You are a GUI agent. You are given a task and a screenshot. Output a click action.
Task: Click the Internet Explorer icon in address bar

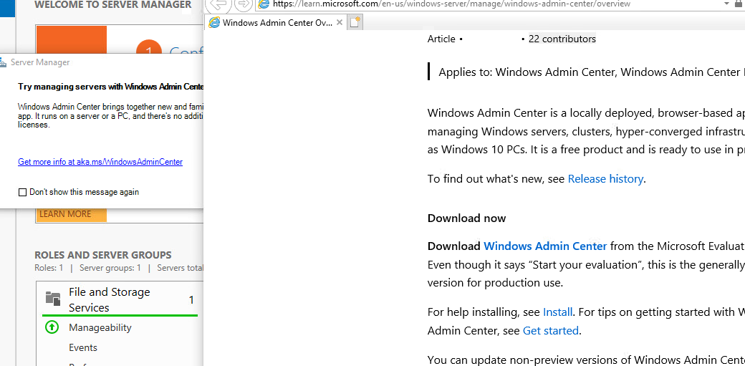264,4
